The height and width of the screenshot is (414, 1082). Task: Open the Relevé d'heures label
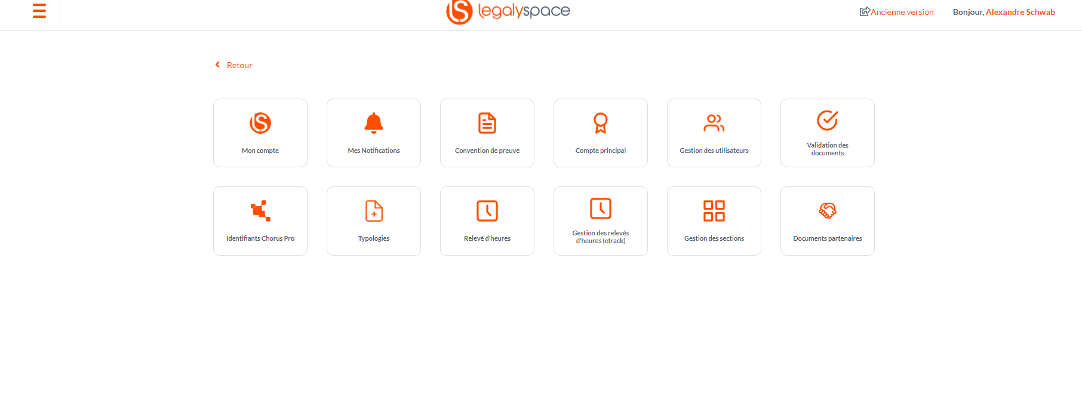click(x=487, y=238)
